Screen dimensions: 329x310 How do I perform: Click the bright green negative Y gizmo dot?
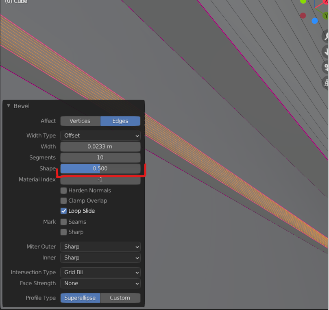pyautogui.click(x=303, y=2)
